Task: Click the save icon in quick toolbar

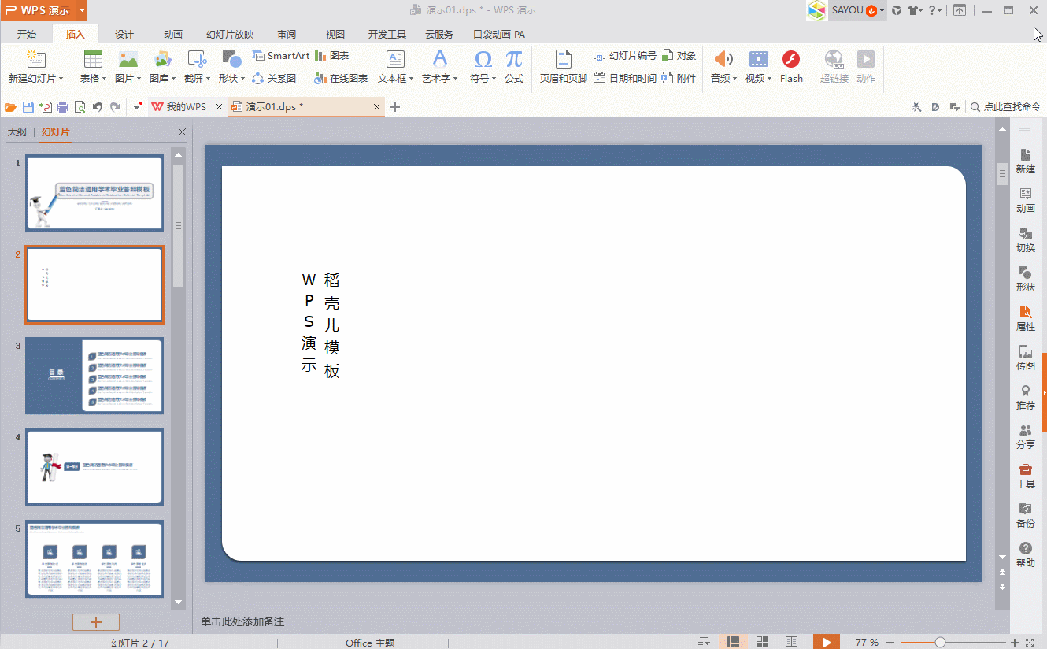Action: (x=28, y=107)
